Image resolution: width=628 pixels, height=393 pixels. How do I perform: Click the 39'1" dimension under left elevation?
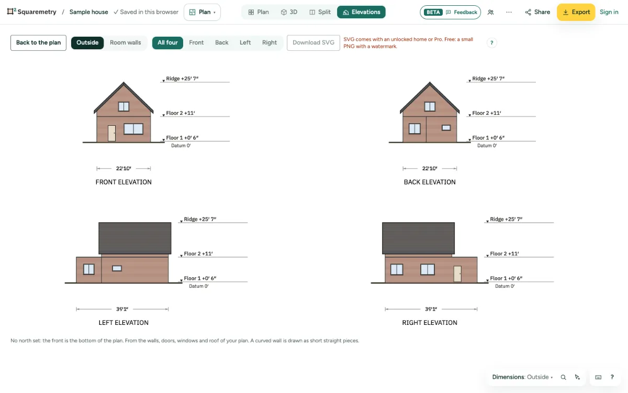(122, 309)
